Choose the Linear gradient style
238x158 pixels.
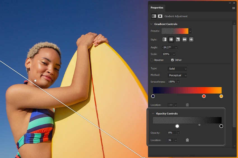164,40
